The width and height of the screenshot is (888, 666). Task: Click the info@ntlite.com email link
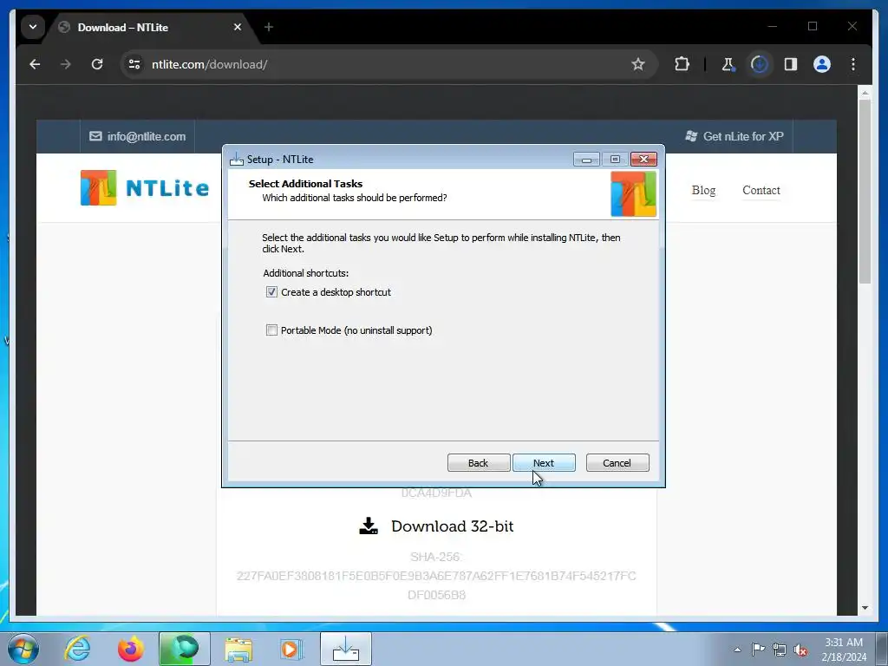pos(138,136)
